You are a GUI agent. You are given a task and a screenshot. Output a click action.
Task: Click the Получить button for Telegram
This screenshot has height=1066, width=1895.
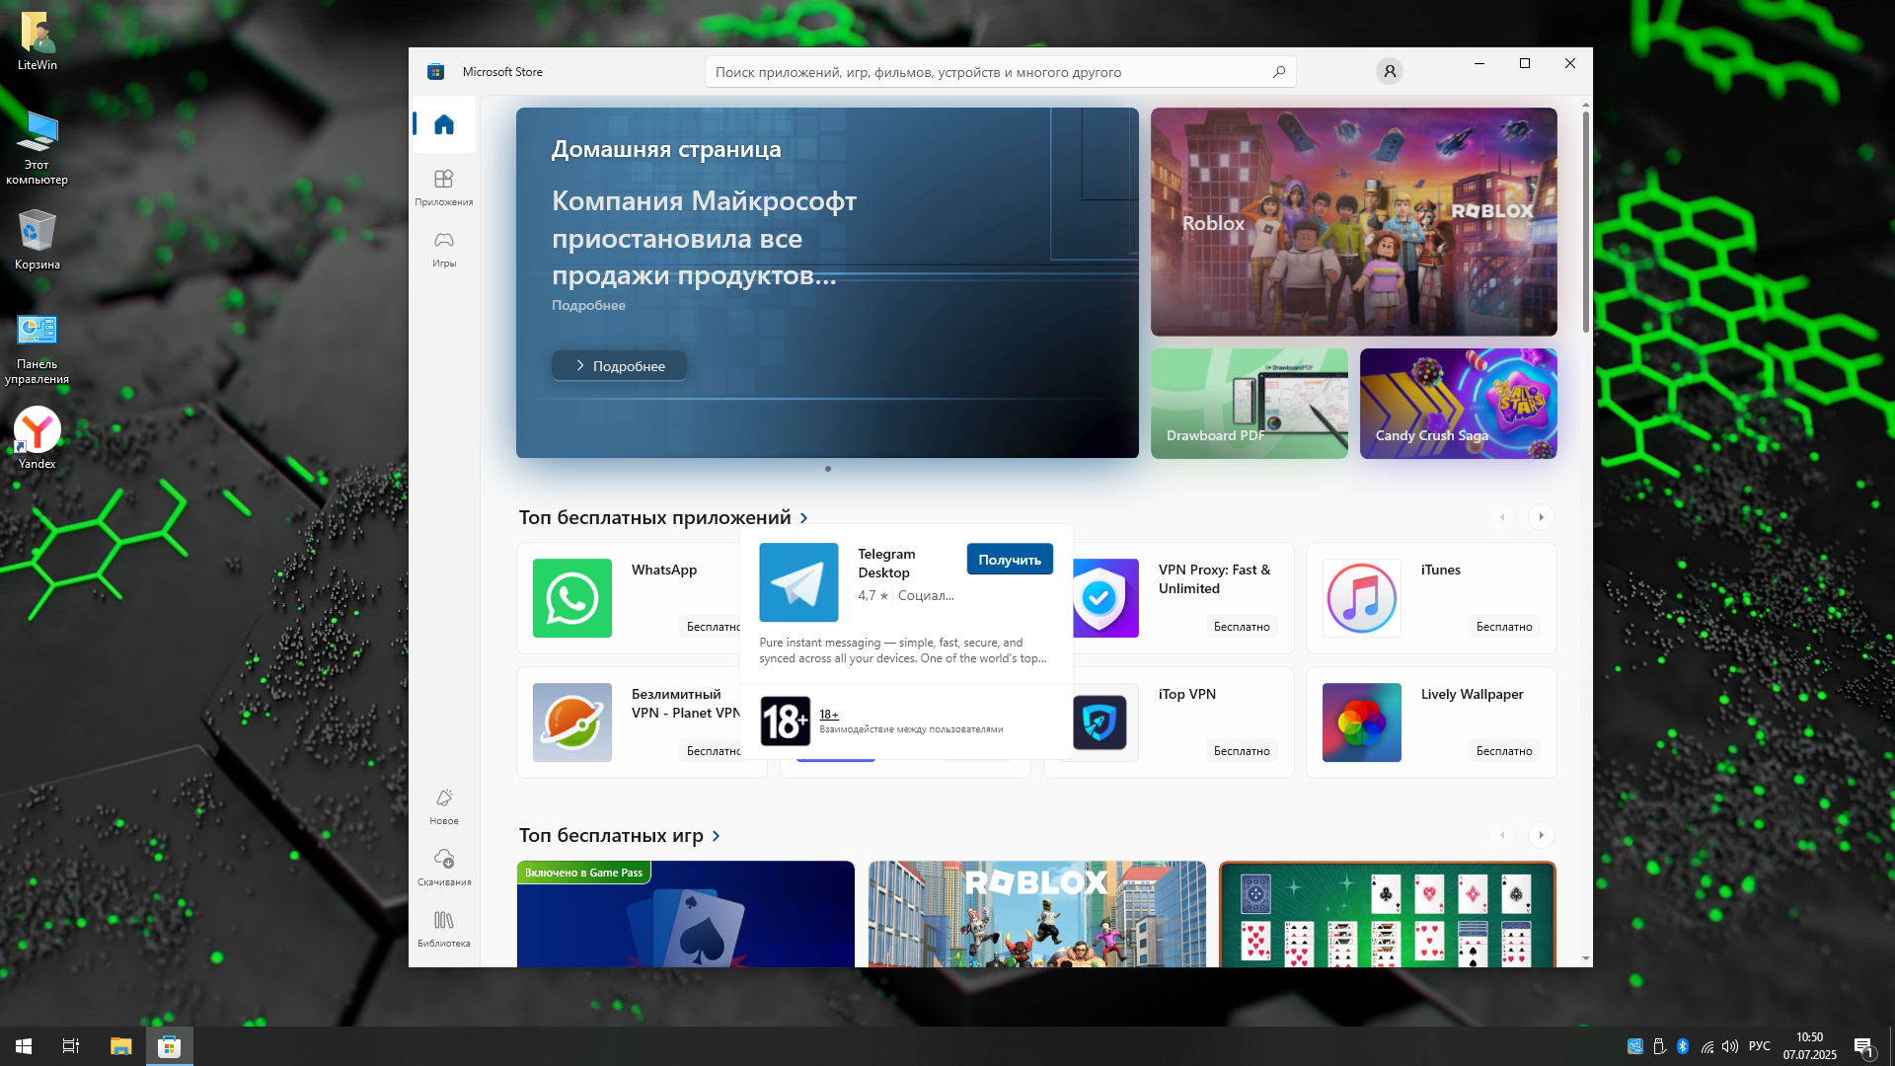(x=1009, y=560)
